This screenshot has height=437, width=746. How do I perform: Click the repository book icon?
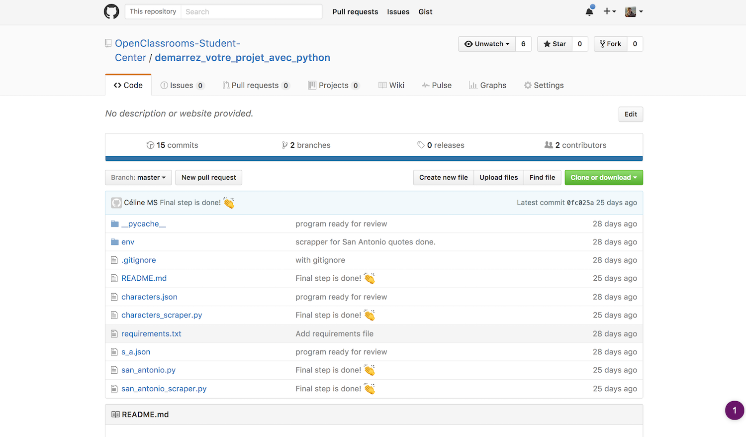pyautogui.click(x=108, y=43)
